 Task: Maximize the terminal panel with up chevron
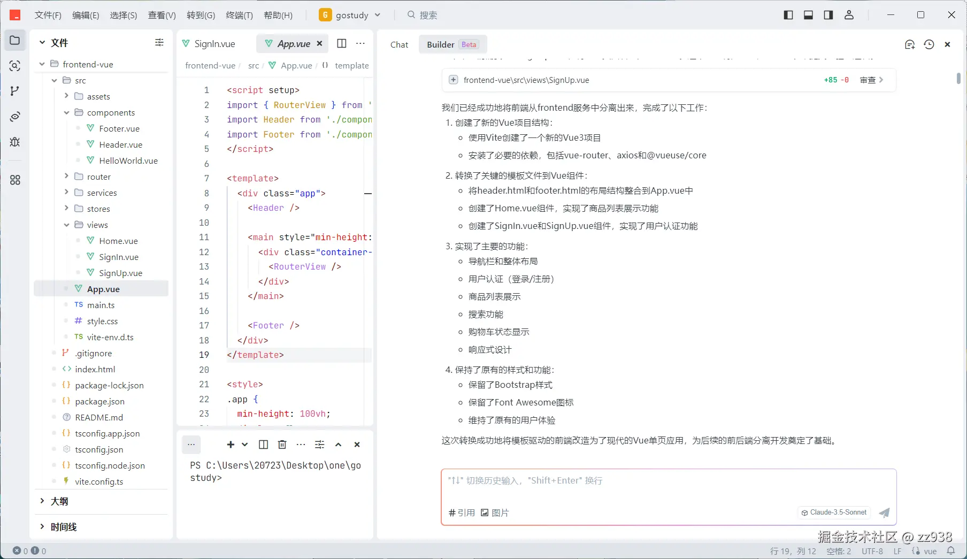338,445
